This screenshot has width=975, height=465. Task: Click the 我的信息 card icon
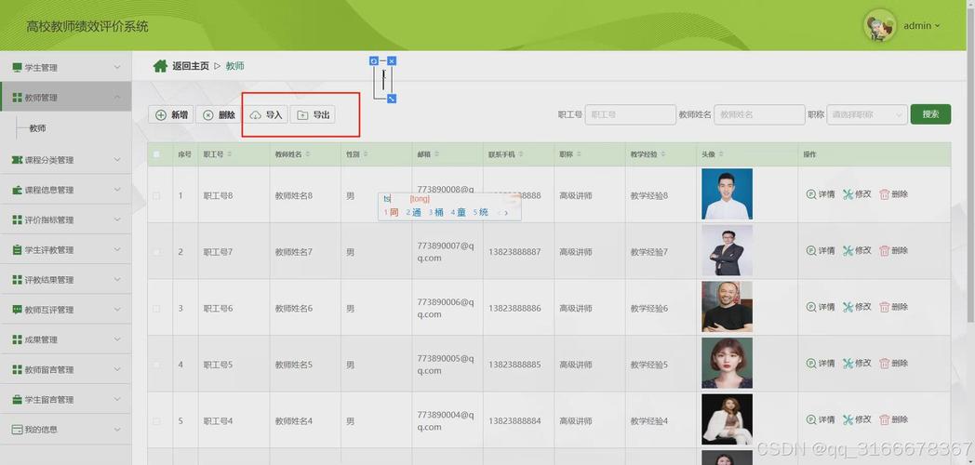click(17, 429)
